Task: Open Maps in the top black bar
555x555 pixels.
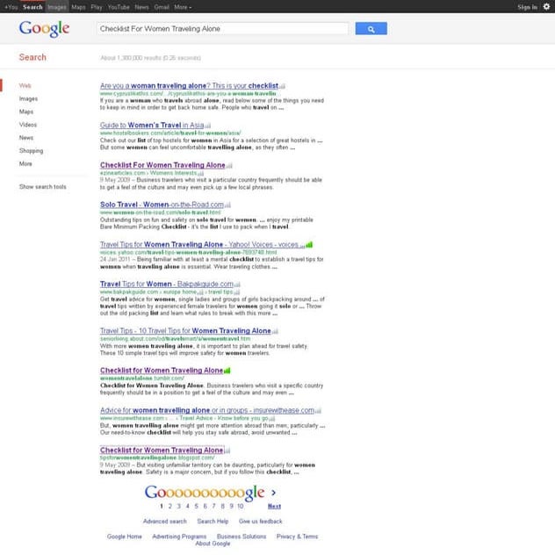Action: tap(78, 7)
